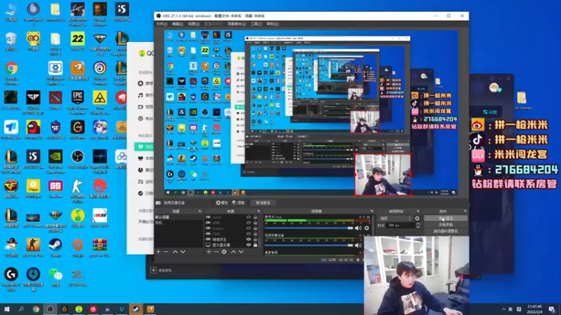Viewport: 561px width, 315px height.
Task: Open the Epic Games Launcher desktop icon
Action: (78, 101)
